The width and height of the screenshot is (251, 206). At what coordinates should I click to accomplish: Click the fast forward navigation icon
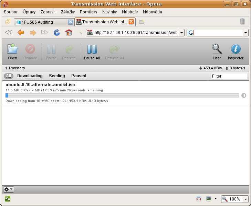coord(45,33)
